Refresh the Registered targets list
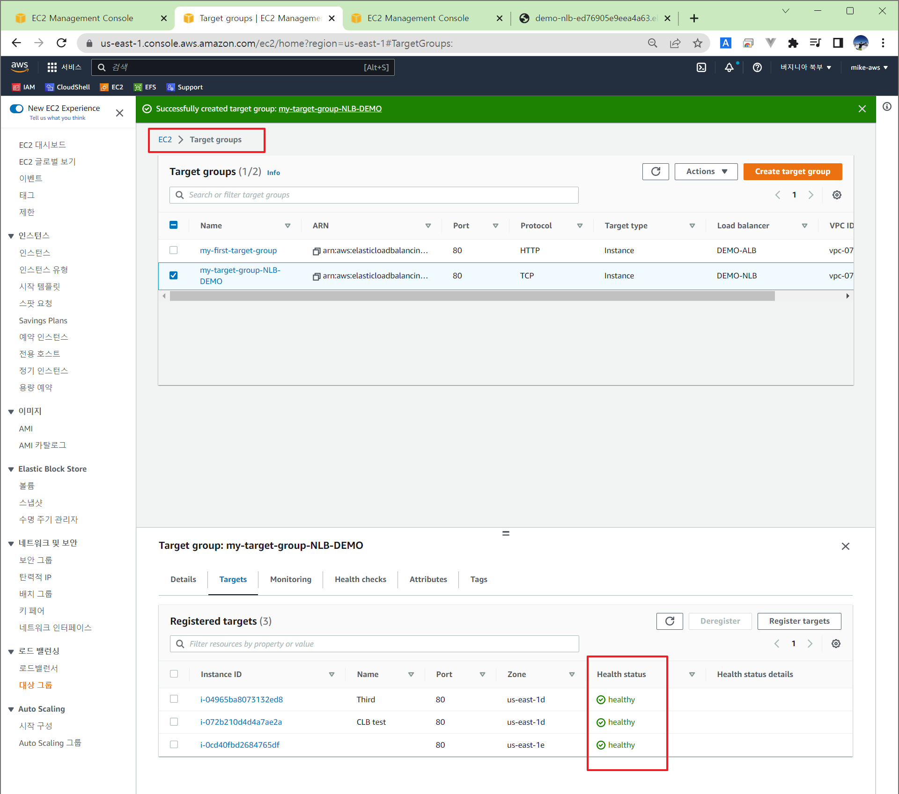 click(x=669, y=621)
